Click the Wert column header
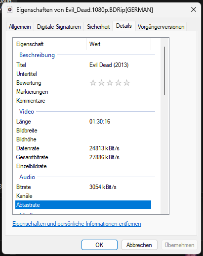 tap(119, 44)
